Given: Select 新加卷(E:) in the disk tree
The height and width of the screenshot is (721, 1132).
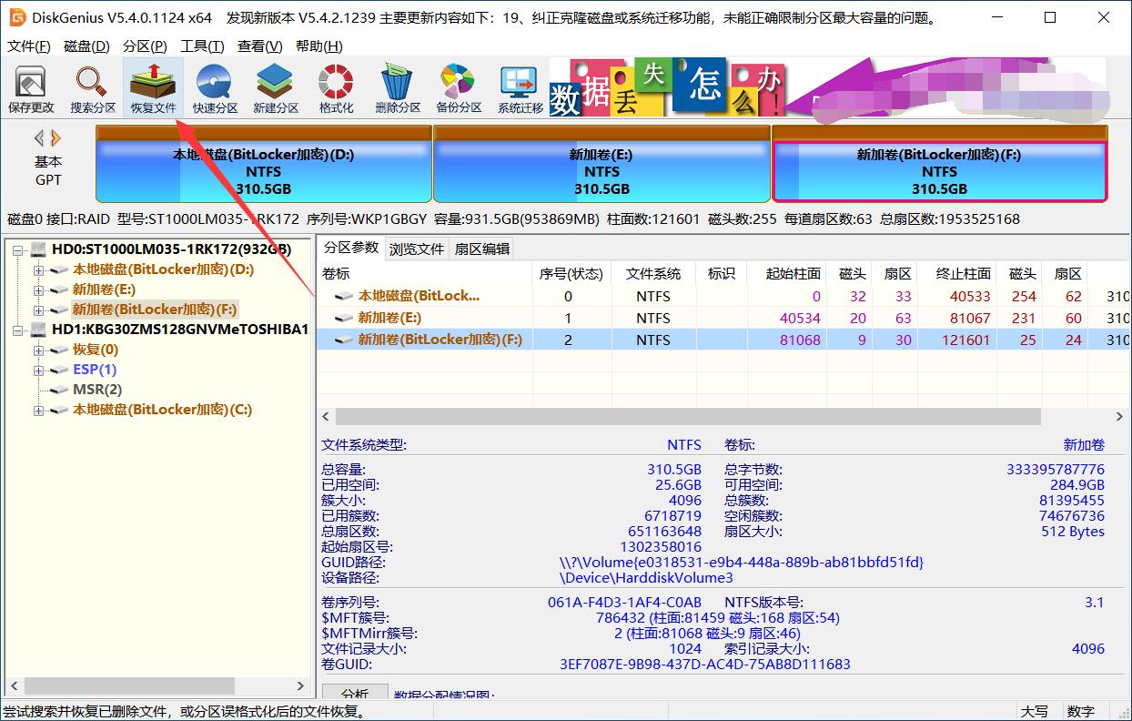Looking at the screenshot, I should (x=104, y=289).
